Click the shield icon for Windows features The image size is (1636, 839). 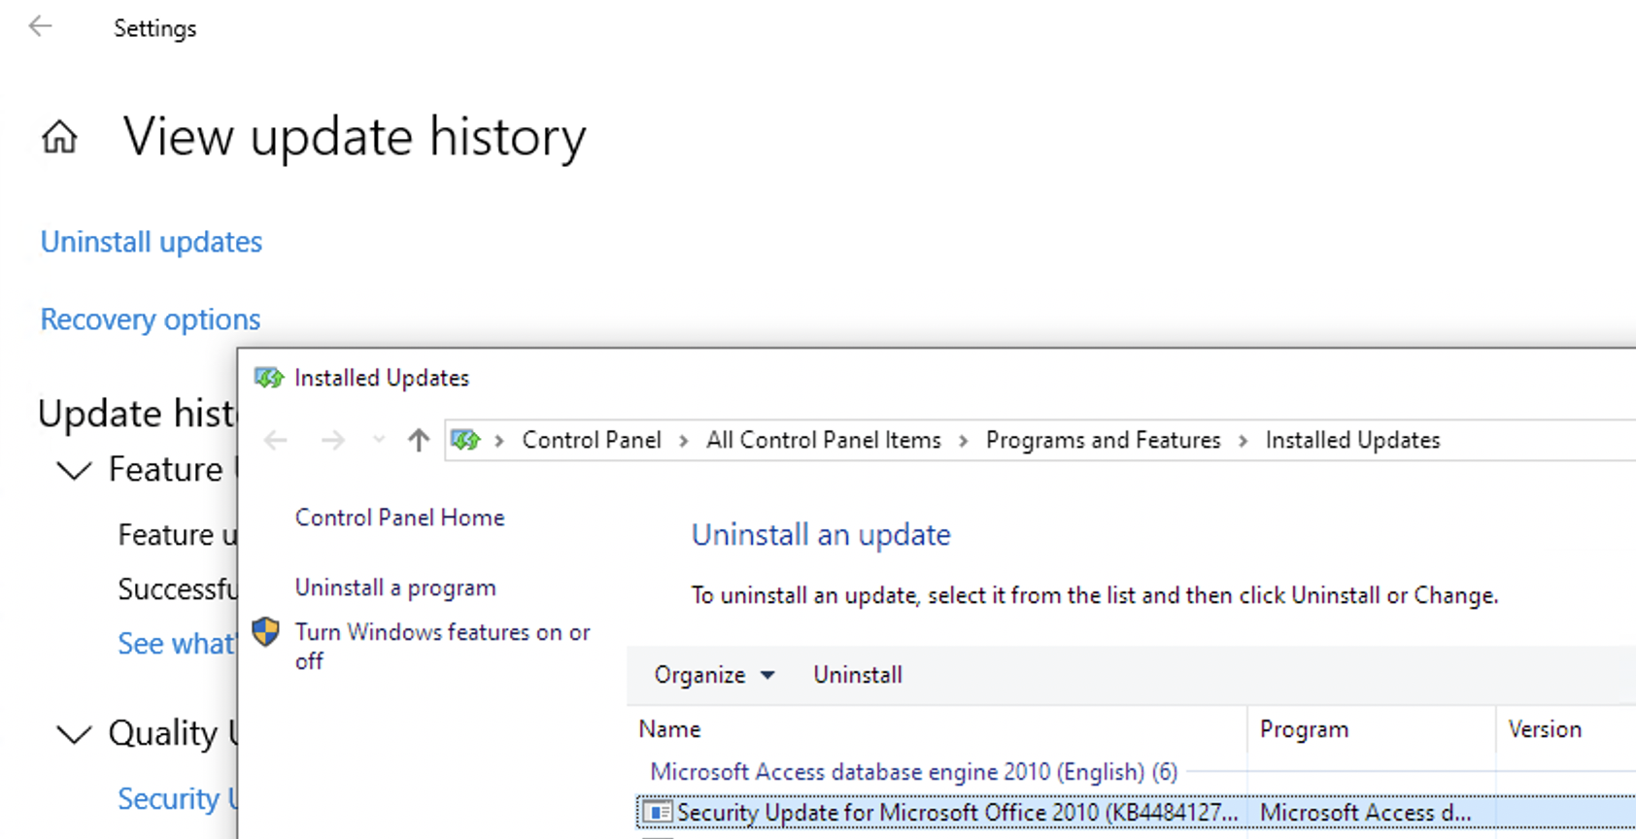[x=265, y=632]
